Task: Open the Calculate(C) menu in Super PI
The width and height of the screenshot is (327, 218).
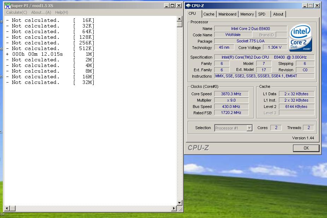Action: click(17, 12)
